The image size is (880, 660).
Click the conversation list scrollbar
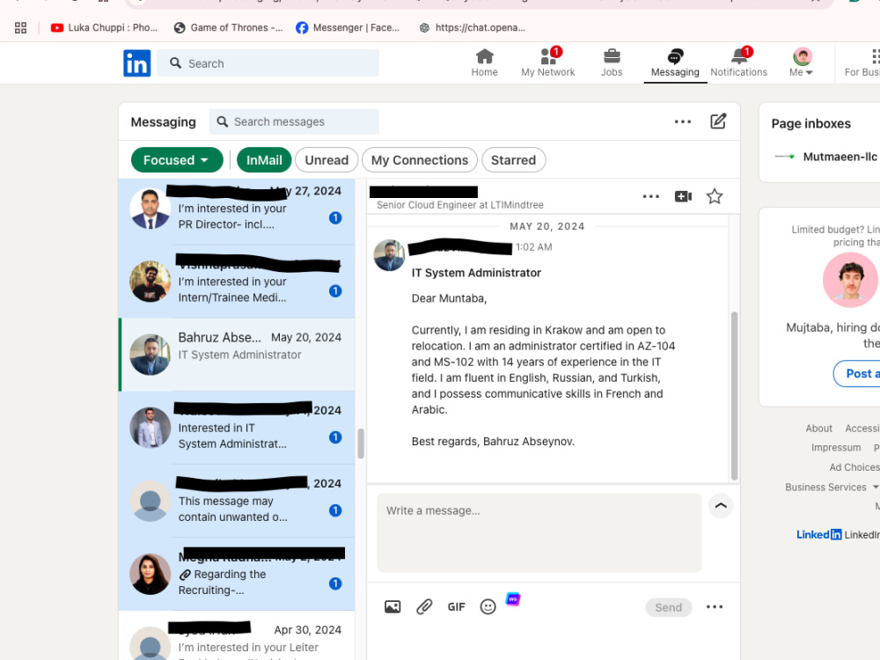[361, 444]
